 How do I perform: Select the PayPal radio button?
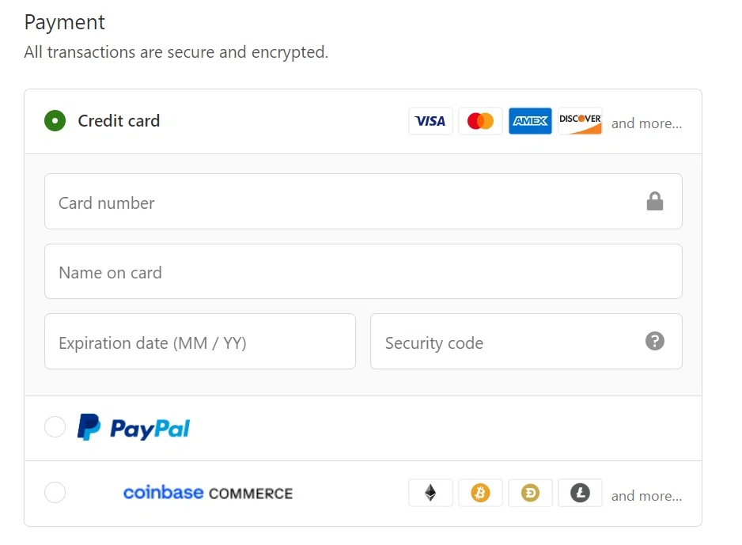[x=55, y=427]
